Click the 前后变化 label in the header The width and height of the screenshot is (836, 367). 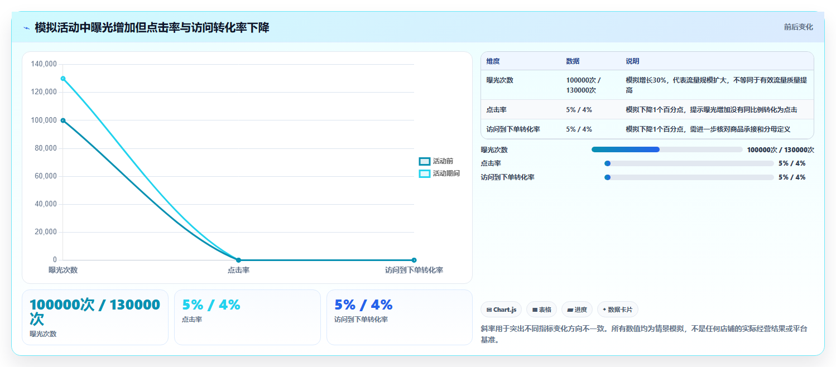coord(798,27)
